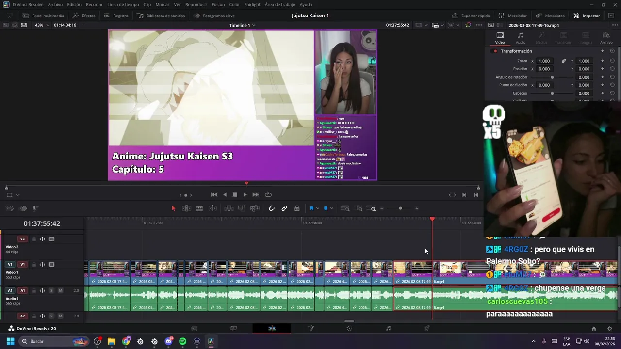Viewport: 621px width, 349px height.
Task: Click the Exportar rápido button
Action: point(471,16)
